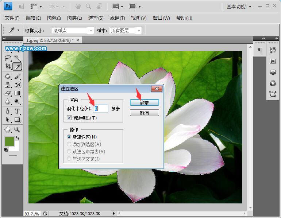Screen dimensions: 281x218
Task: Open the eyedropper tool preset picker arrow
Action: point(18,30)
